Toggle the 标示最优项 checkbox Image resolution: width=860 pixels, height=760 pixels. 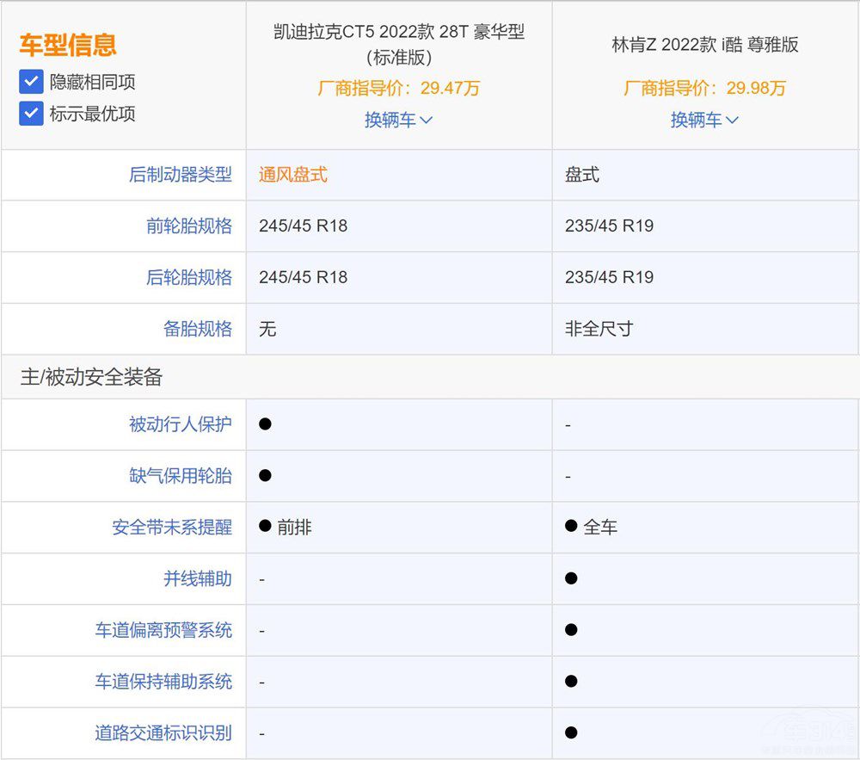pyautogui.click(x=31, y=114)
